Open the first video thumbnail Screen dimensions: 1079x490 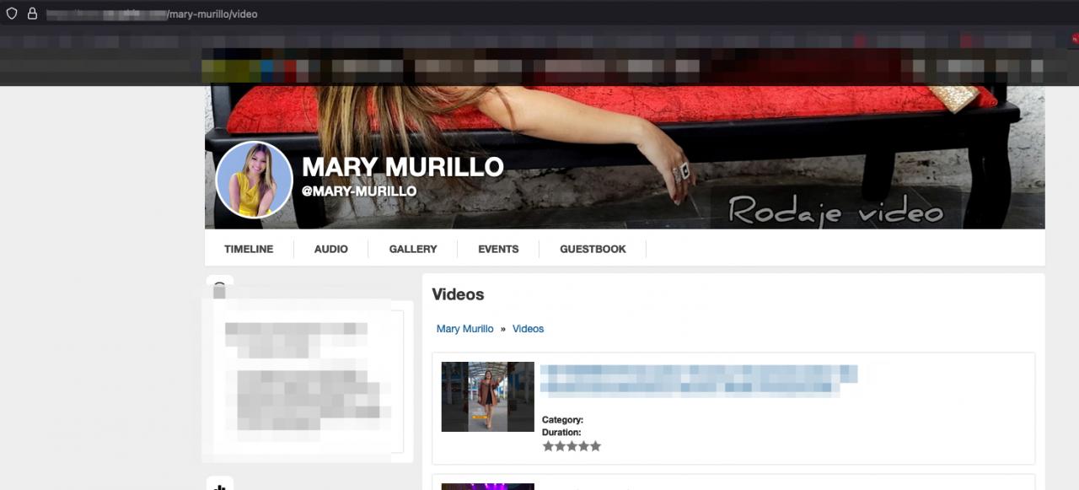coord(487,396)
